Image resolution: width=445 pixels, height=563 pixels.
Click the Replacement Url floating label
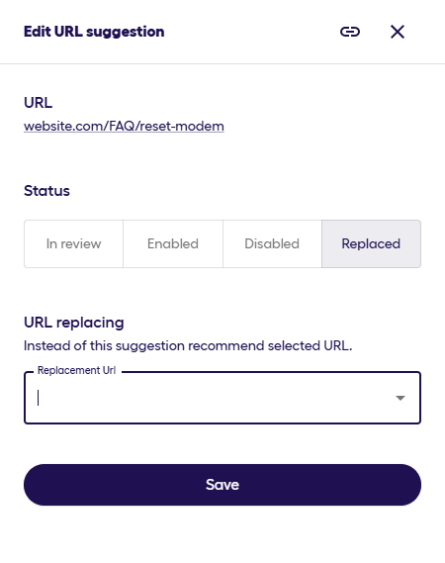(76, 370)
